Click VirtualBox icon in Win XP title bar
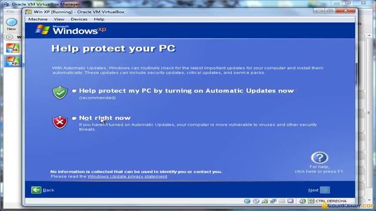Screen dimensions: 376x211 [x=28, y=12]
